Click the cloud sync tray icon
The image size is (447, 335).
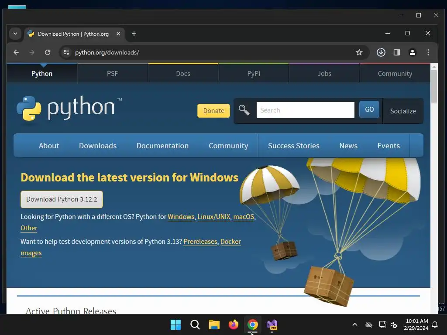369,325
